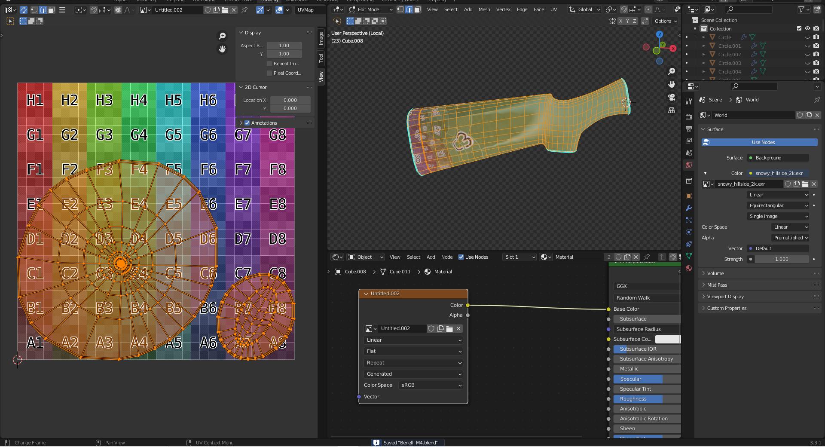Switch to the Tool sidebar tab
825x447 pixels.
(x=321, y=58)
